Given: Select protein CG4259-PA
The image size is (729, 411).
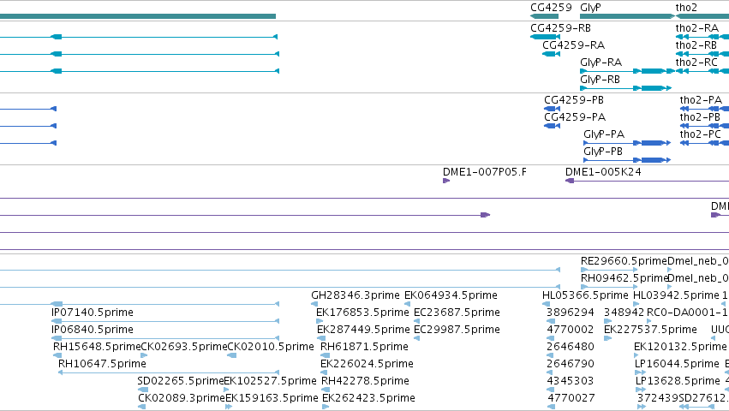Looking at the screenshot, I should pos(575,117).
